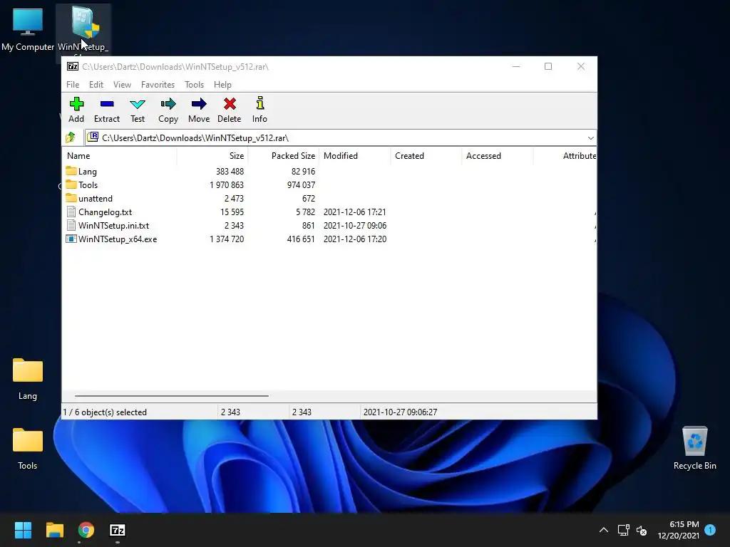Click the muted volume tray icon
This screenshot has height=547, width=730.
click(x=642, y=530)
